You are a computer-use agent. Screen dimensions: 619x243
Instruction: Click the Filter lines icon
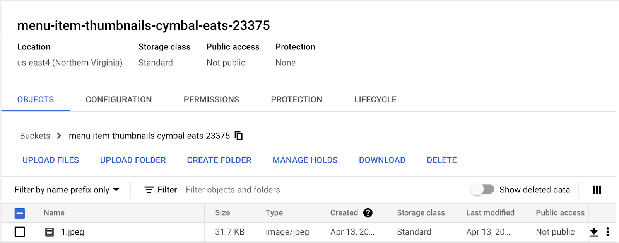click(149, 190)
